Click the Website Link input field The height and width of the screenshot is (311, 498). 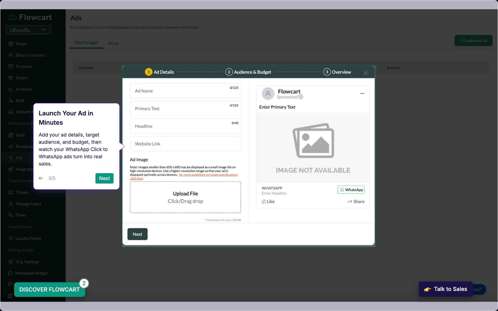[186, 144]
